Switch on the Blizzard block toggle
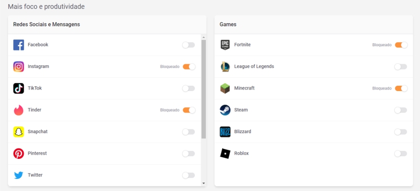420x191 pixels. [x=401, y=132]
